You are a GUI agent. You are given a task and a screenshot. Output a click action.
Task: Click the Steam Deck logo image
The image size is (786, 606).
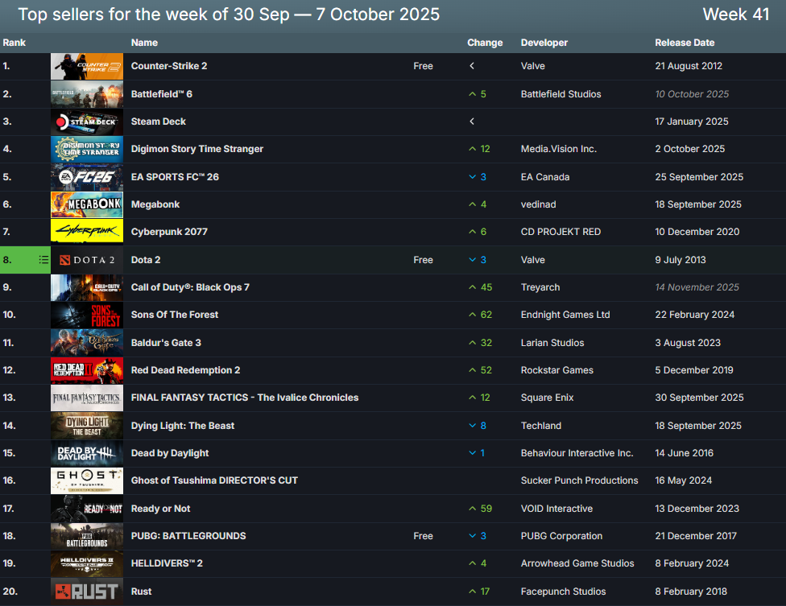click(87, 122)
